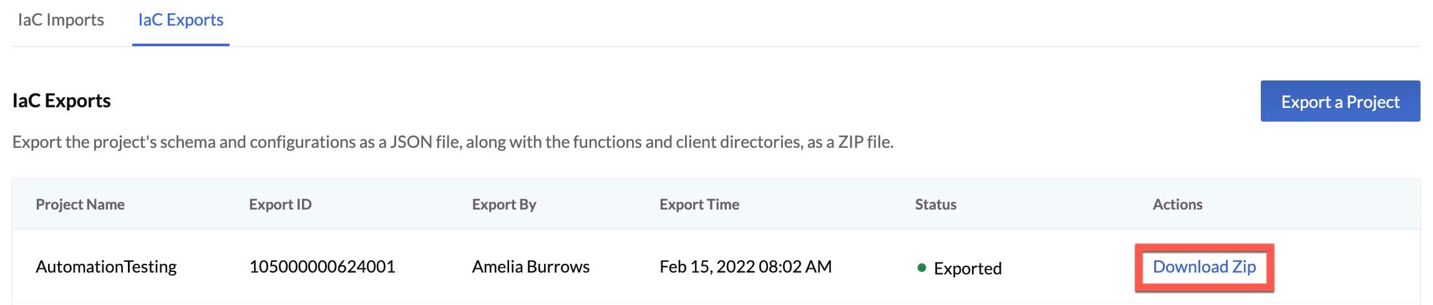Image resolution: width=1433 pixels, height=305 pixels.
Task: Click the Project Name column header
Action: pos(80,205)
